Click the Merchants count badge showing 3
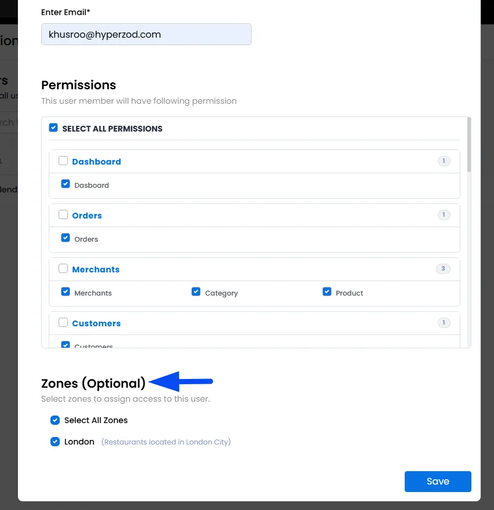The height and width of the screenshot is (510, 494). 443,269
